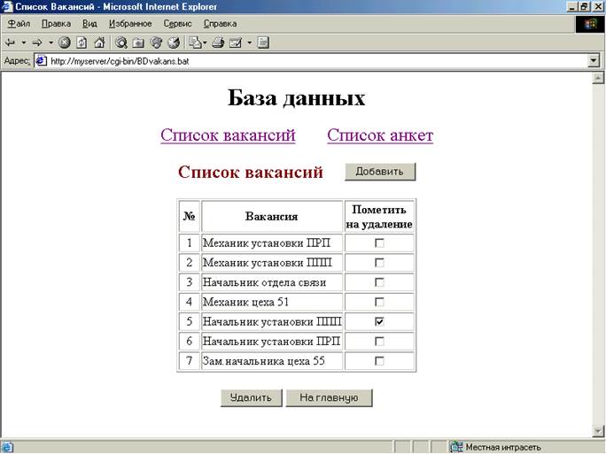The image size is (606, 454).
Task: Click the Удалить button
Action: 252,397
